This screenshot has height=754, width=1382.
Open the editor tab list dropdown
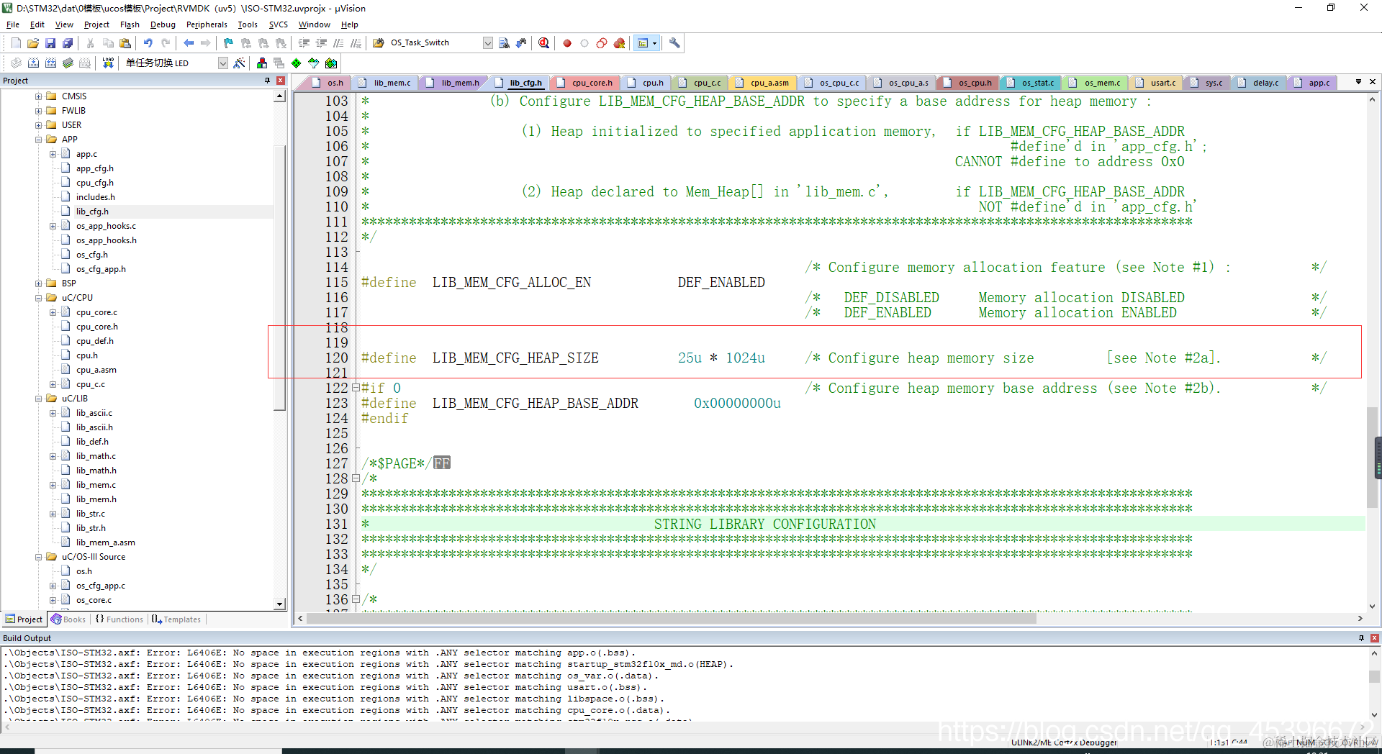(1358, 82)
